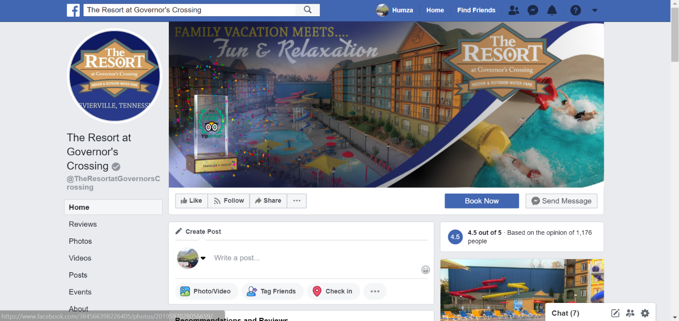Click the search field with resort name

click(x=190, y=10)
